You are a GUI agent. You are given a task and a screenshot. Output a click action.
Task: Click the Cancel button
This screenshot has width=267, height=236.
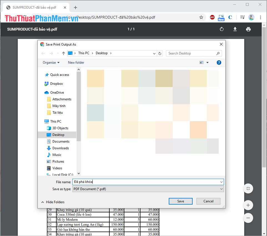(x=208, y=201)
